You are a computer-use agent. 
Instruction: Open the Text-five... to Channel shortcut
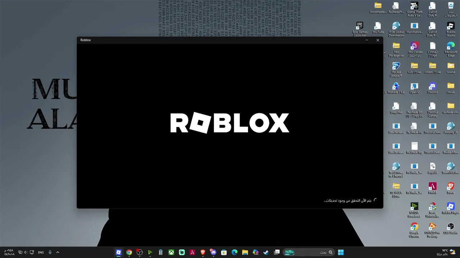(x=396, y=170)
